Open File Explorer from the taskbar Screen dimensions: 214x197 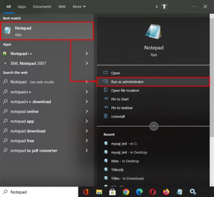[x=99, y=192]
